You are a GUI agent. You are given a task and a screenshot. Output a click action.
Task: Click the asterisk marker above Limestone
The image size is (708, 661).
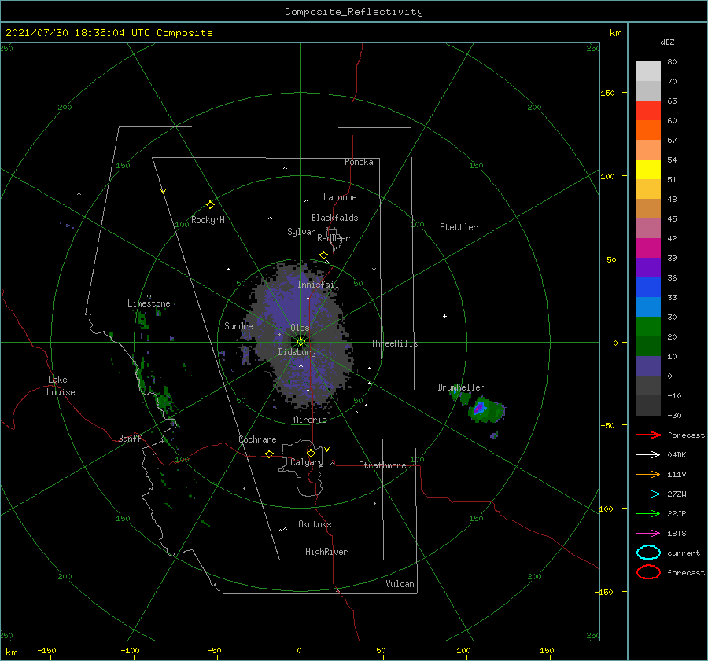pyautogui.click(x=149, y=296)
